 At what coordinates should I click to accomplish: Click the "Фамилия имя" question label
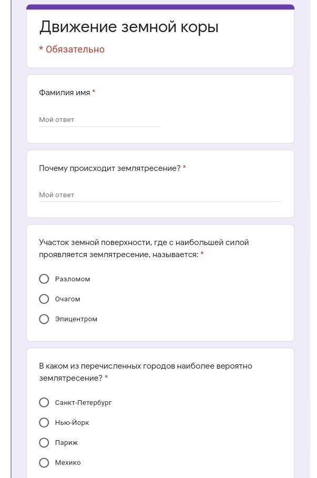64,93
